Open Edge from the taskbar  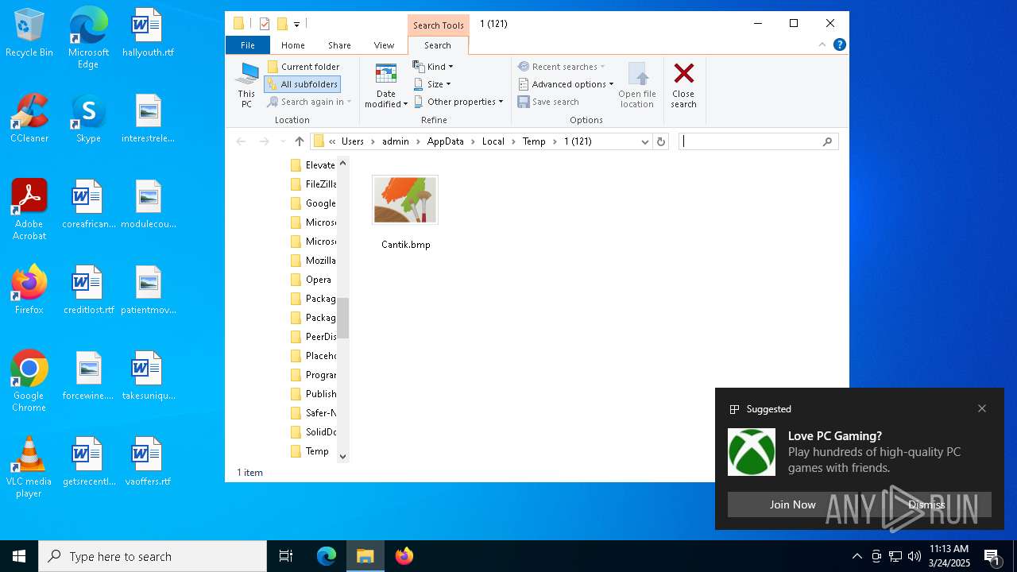[x=327, y=556]
